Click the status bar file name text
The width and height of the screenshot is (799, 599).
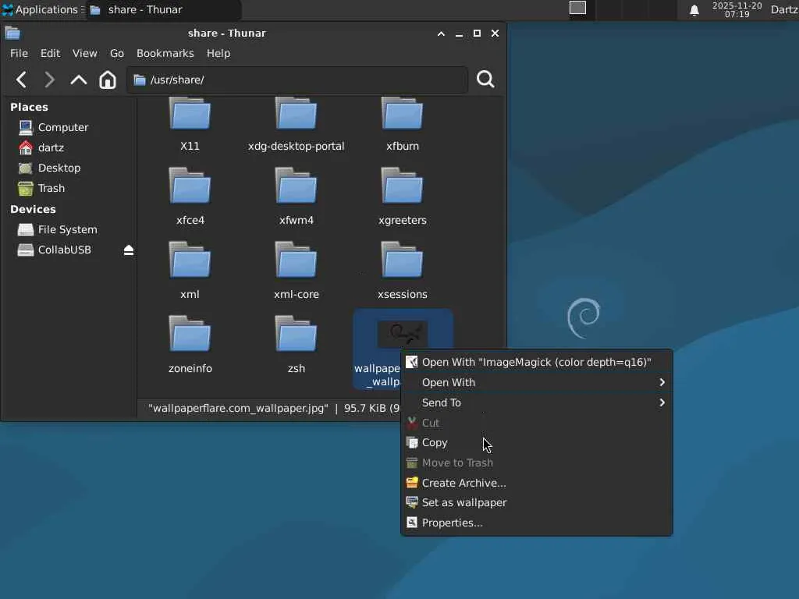238,409
